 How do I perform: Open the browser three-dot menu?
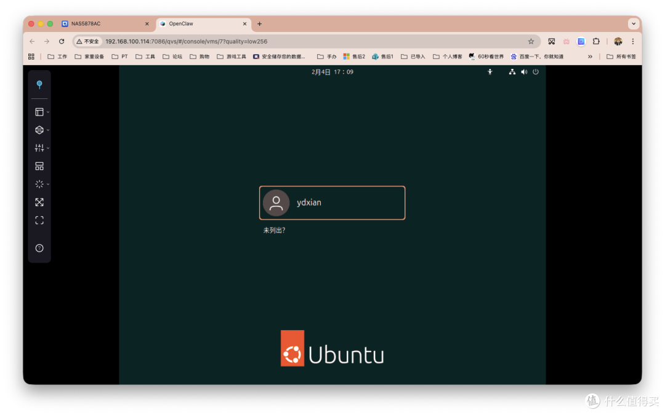point(633,42)
